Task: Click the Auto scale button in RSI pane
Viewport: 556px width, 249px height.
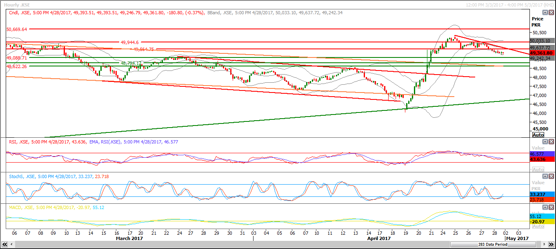Action: coord(538,170)
